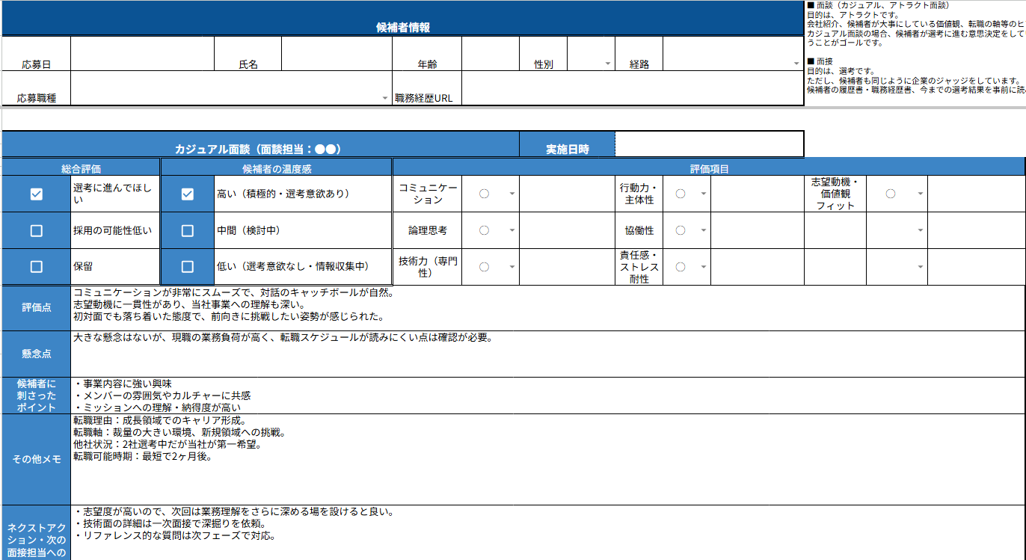Open the 経路 dropdown

(796, 65)
